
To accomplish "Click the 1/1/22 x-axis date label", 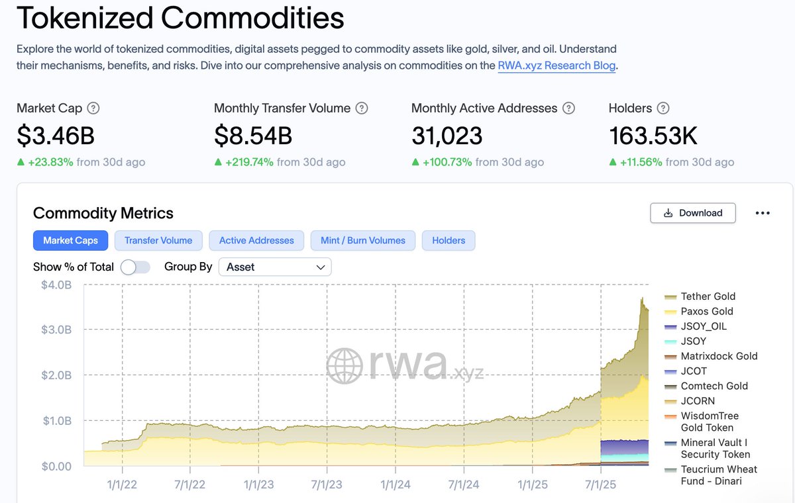I will [122, 485].
